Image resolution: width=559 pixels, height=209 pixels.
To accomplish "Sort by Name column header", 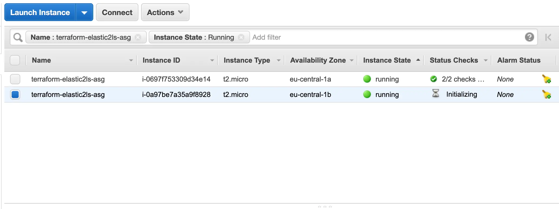I will 41,60.
